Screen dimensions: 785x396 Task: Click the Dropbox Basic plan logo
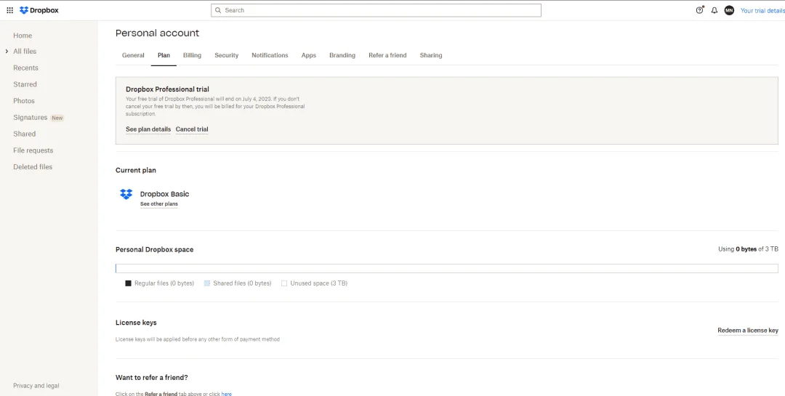click(x=126, y=194)
